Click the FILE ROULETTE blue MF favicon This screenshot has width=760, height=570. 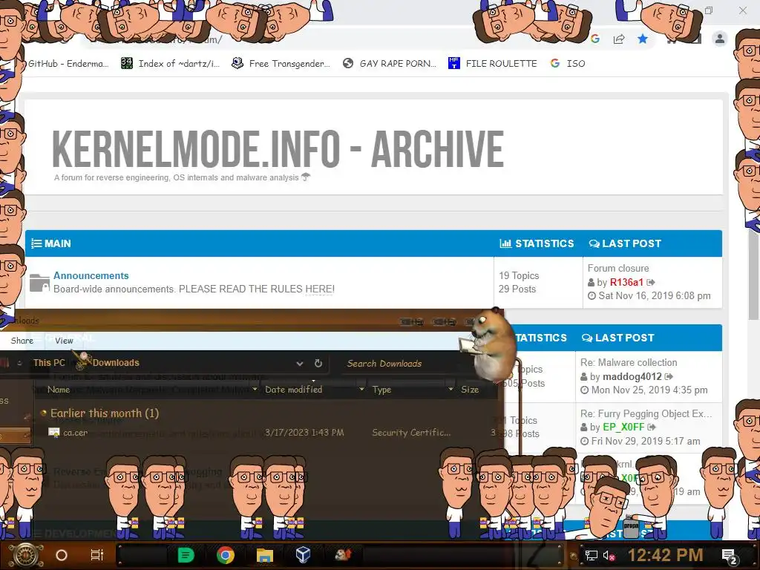click(453, 63)
